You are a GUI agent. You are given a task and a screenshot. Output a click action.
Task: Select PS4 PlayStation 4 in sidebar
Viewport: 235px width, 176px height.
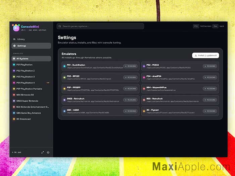31,83
